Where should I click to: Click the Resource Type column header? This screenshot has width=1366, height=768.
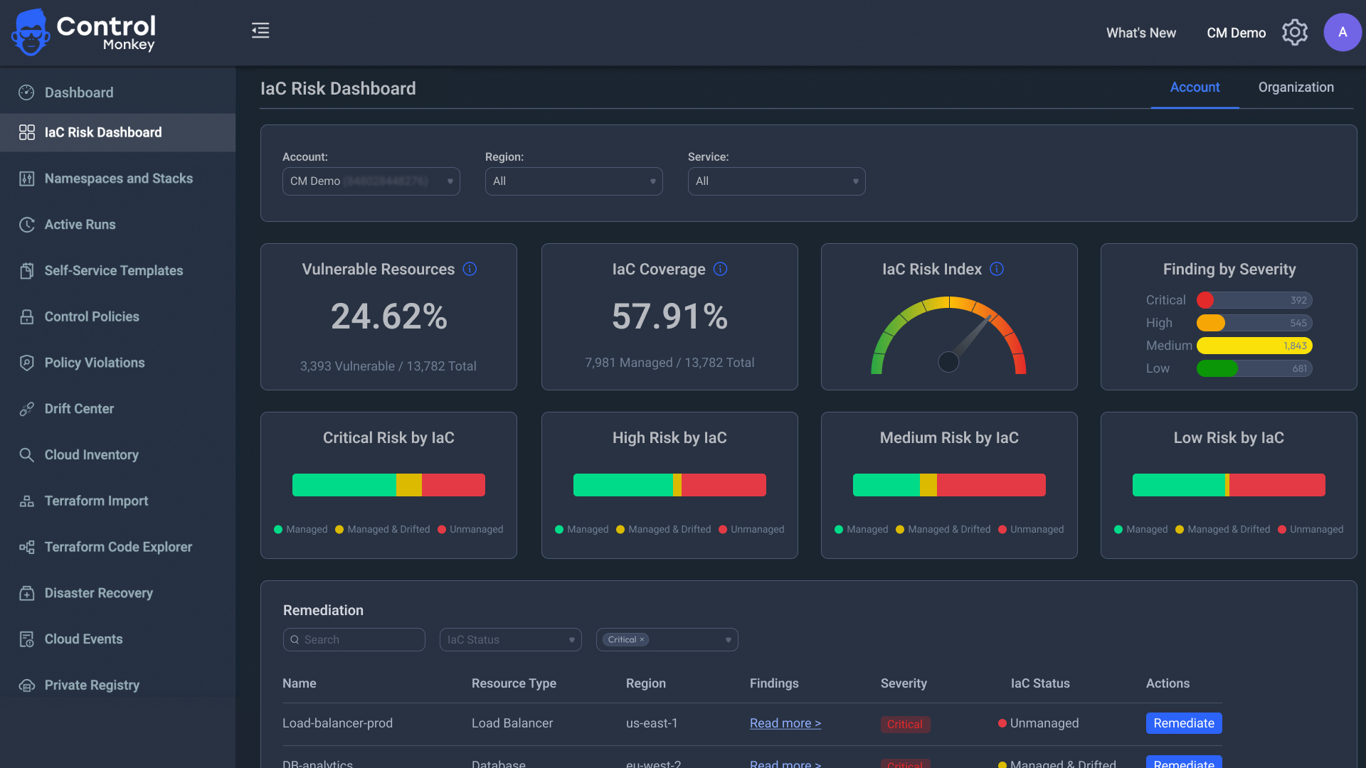[514, 683]
